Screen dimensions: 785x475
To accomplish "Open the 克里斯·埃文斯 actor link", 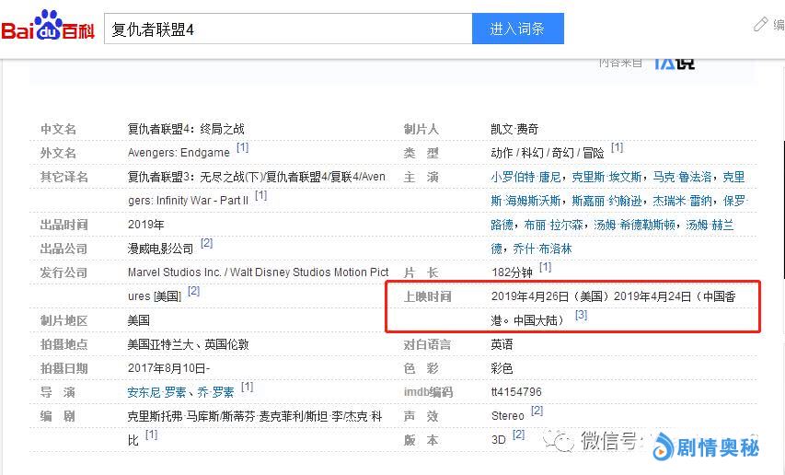I will [606, 177].
